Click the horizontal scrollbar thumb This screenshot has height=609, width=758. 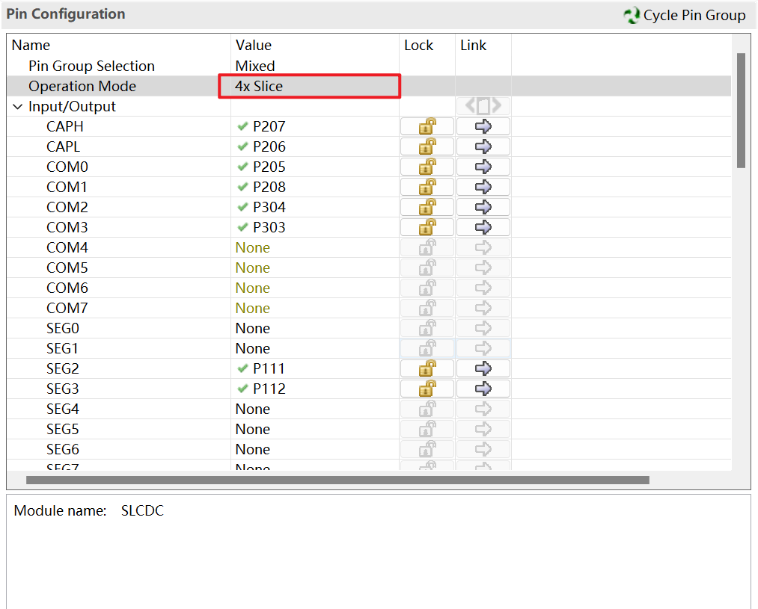click(337, 480)
